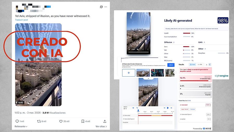Change playback speed 1x in the Hive player

(x=137, y=108)
